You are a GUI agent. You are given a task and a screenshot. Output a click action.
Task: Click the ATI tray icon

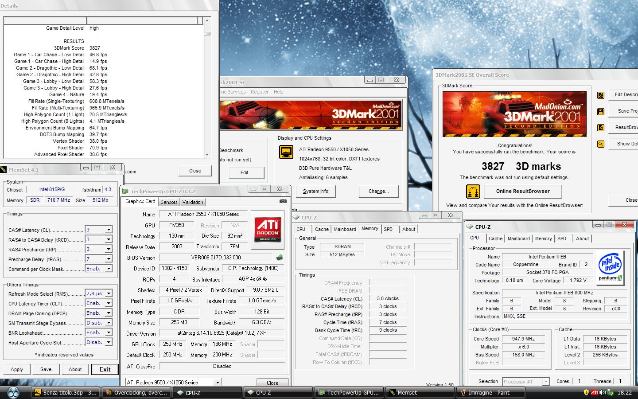[595, 392]
